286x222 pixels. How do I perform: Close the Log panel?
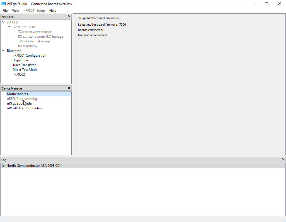coord(283,159)
